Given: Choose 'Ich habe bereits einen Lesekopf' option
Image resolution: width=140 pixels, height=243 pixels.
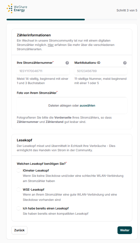Looking at the screenshot, I should click(19, 209).
